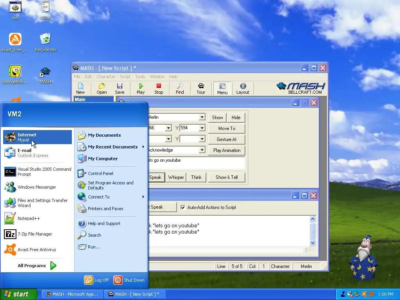Open the Acknowledge animation dropdown

tap(202, 150)
